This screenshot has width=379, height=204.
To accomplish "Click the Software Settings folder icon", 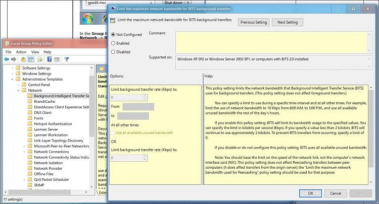I will click(x=18, y=68).
